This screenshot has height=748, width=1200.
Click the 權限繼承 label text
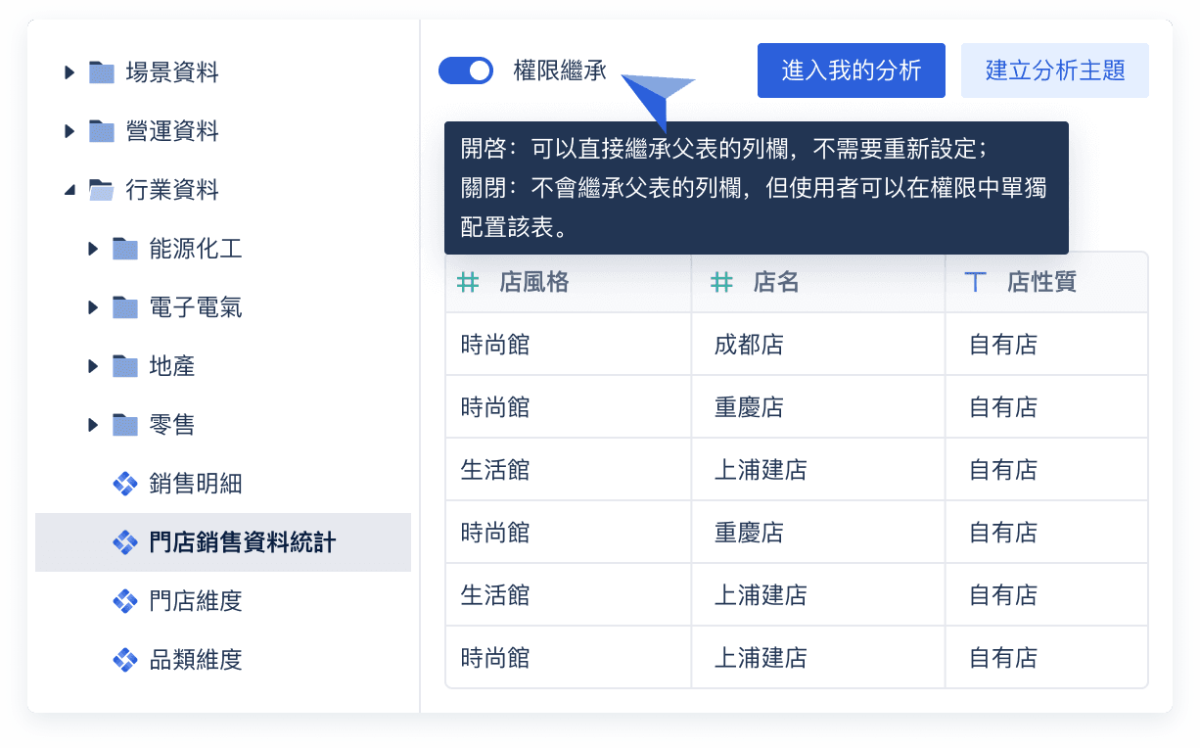coord(560,70)
